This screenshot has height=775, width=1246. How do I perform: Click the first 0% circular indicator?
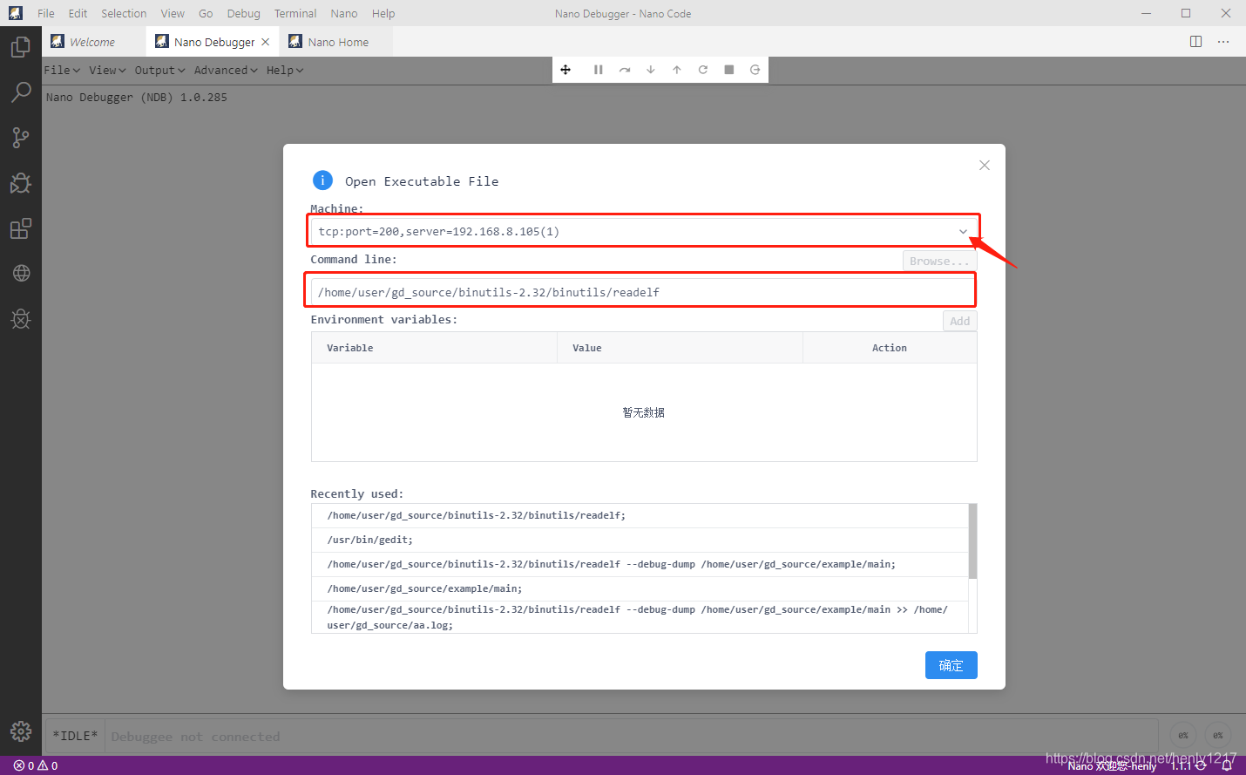[x=1183, y=735]
